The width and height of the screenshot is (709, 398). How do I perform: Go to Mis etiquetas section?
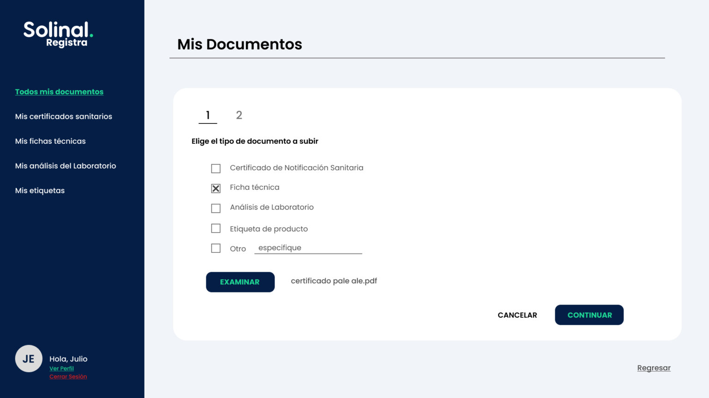[40, 190]
